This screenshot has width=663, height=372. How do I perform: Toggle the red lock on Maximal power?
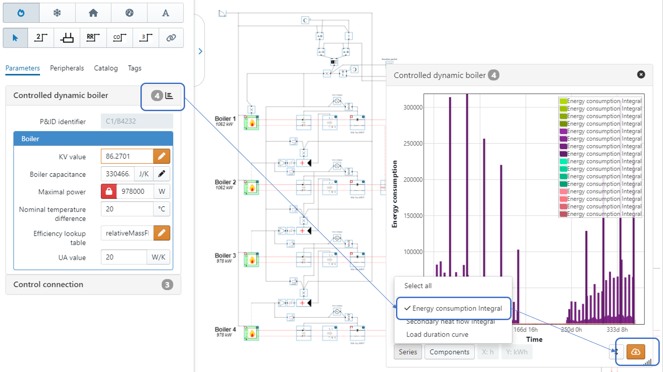[x=109, y=192]
